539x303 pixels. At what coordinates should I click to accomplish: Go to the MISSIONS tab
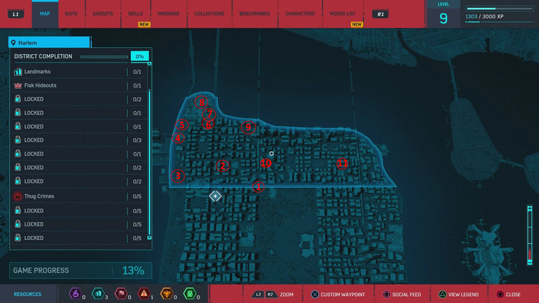point(168,14)
